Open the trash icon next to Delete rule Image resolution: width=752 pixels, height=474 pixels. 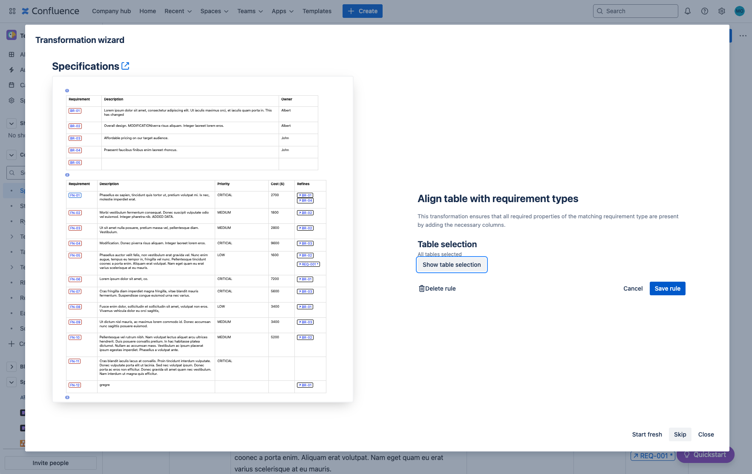tap(421, 288)
